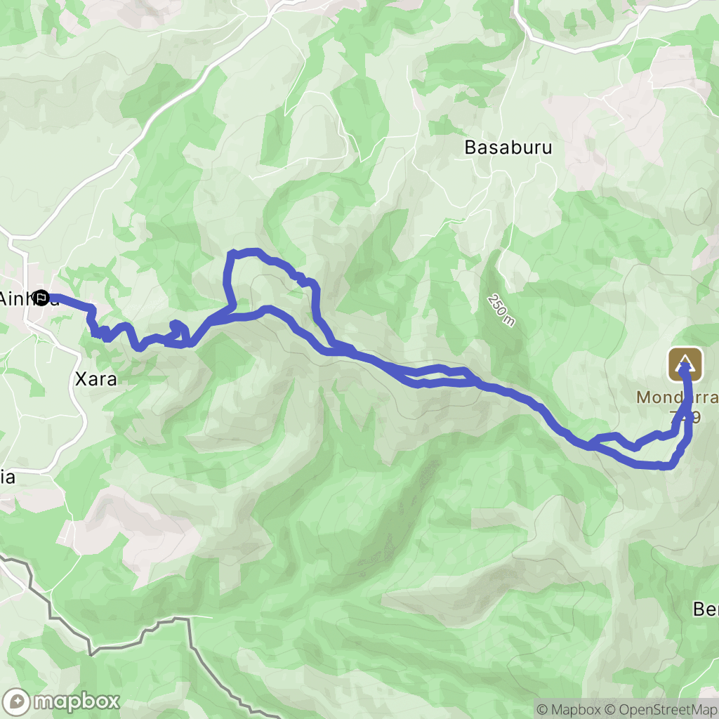This screenshot has height=719, width=719.
Task: Select the brown Mondarrain summit peak icon
Action: (685, 364)
